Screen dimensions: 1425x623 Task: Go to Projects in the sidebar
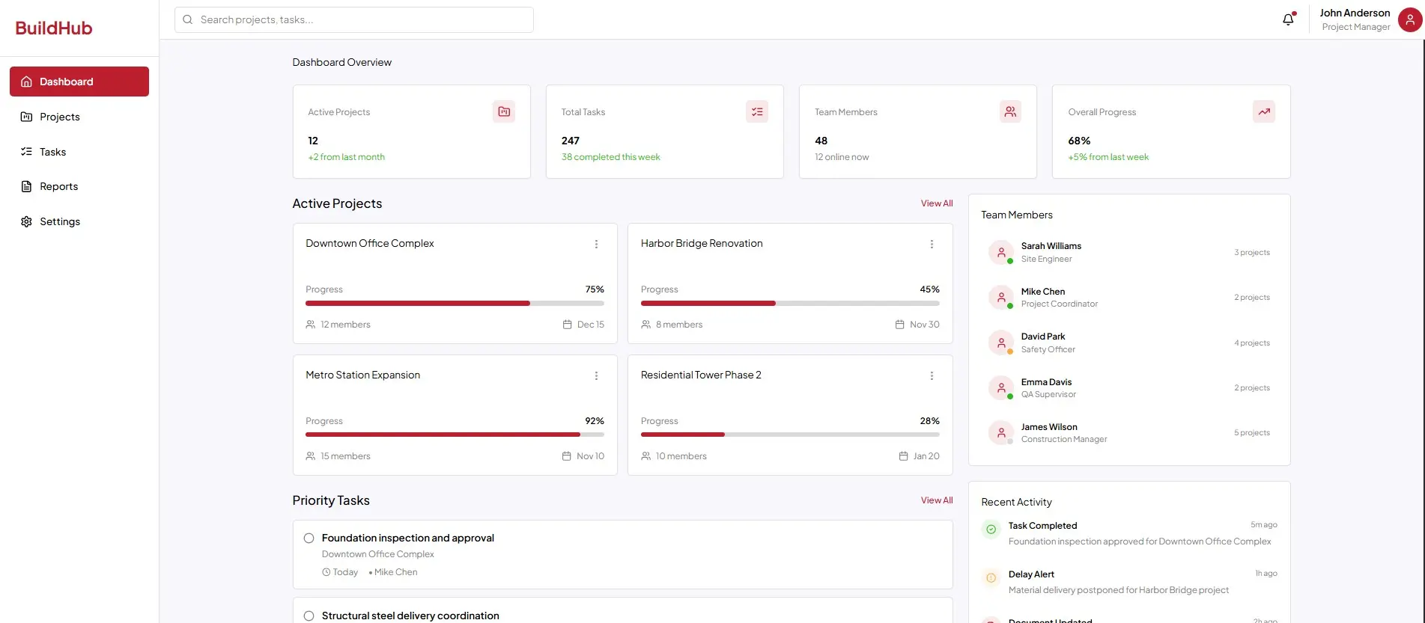pos(60,117)
